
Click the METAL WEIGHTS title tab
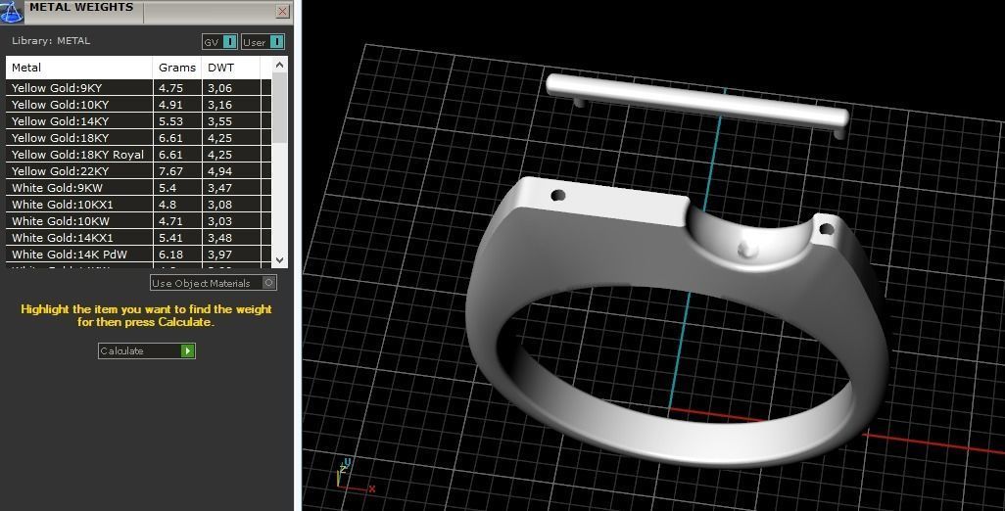(x=81, y=8)
